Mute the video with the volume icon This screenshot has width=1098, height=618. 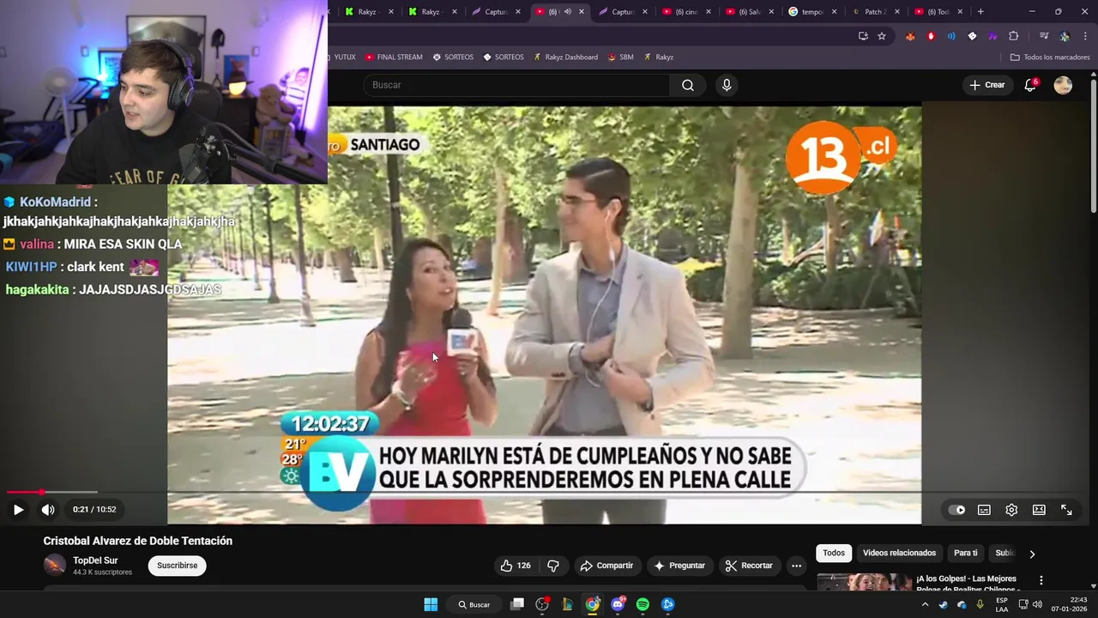coord(48,509)
